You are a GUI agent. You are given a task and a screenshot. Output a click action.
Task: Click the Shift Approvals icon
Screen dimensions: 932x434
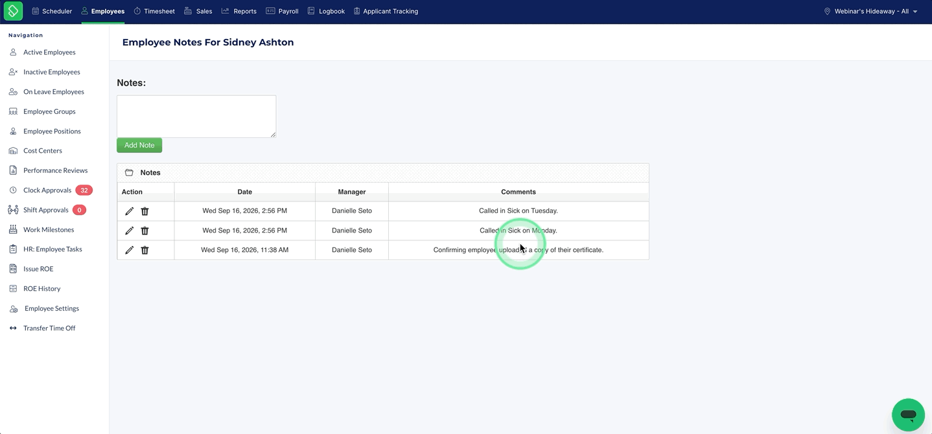click(13, 210)
